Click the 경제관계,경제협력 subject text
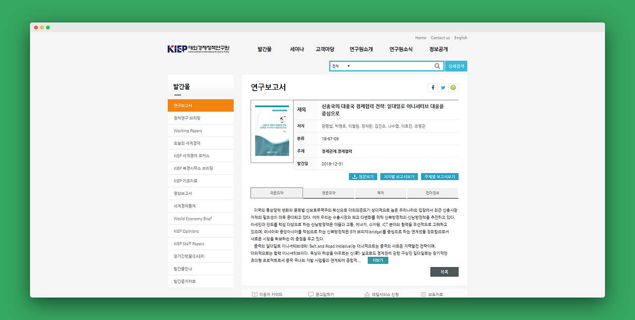635x320 pixels. 337,151
